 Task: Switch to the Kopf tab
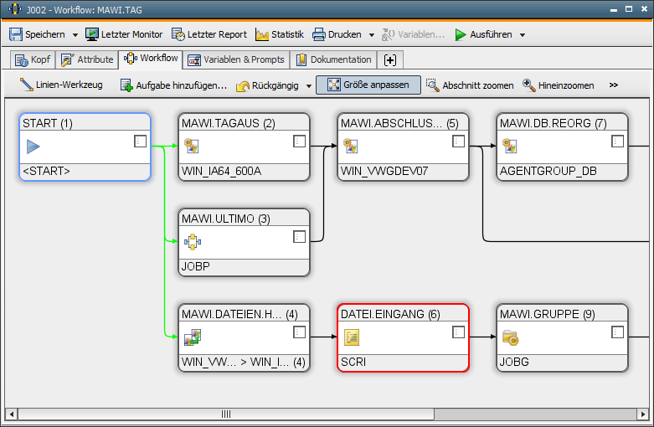point(33,59)
